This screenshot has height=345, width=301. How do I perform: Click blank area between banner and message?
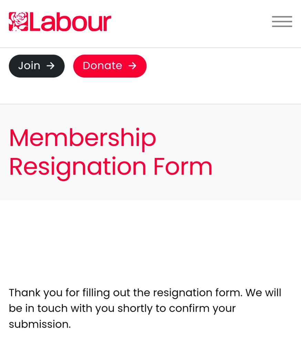(150, 242)
